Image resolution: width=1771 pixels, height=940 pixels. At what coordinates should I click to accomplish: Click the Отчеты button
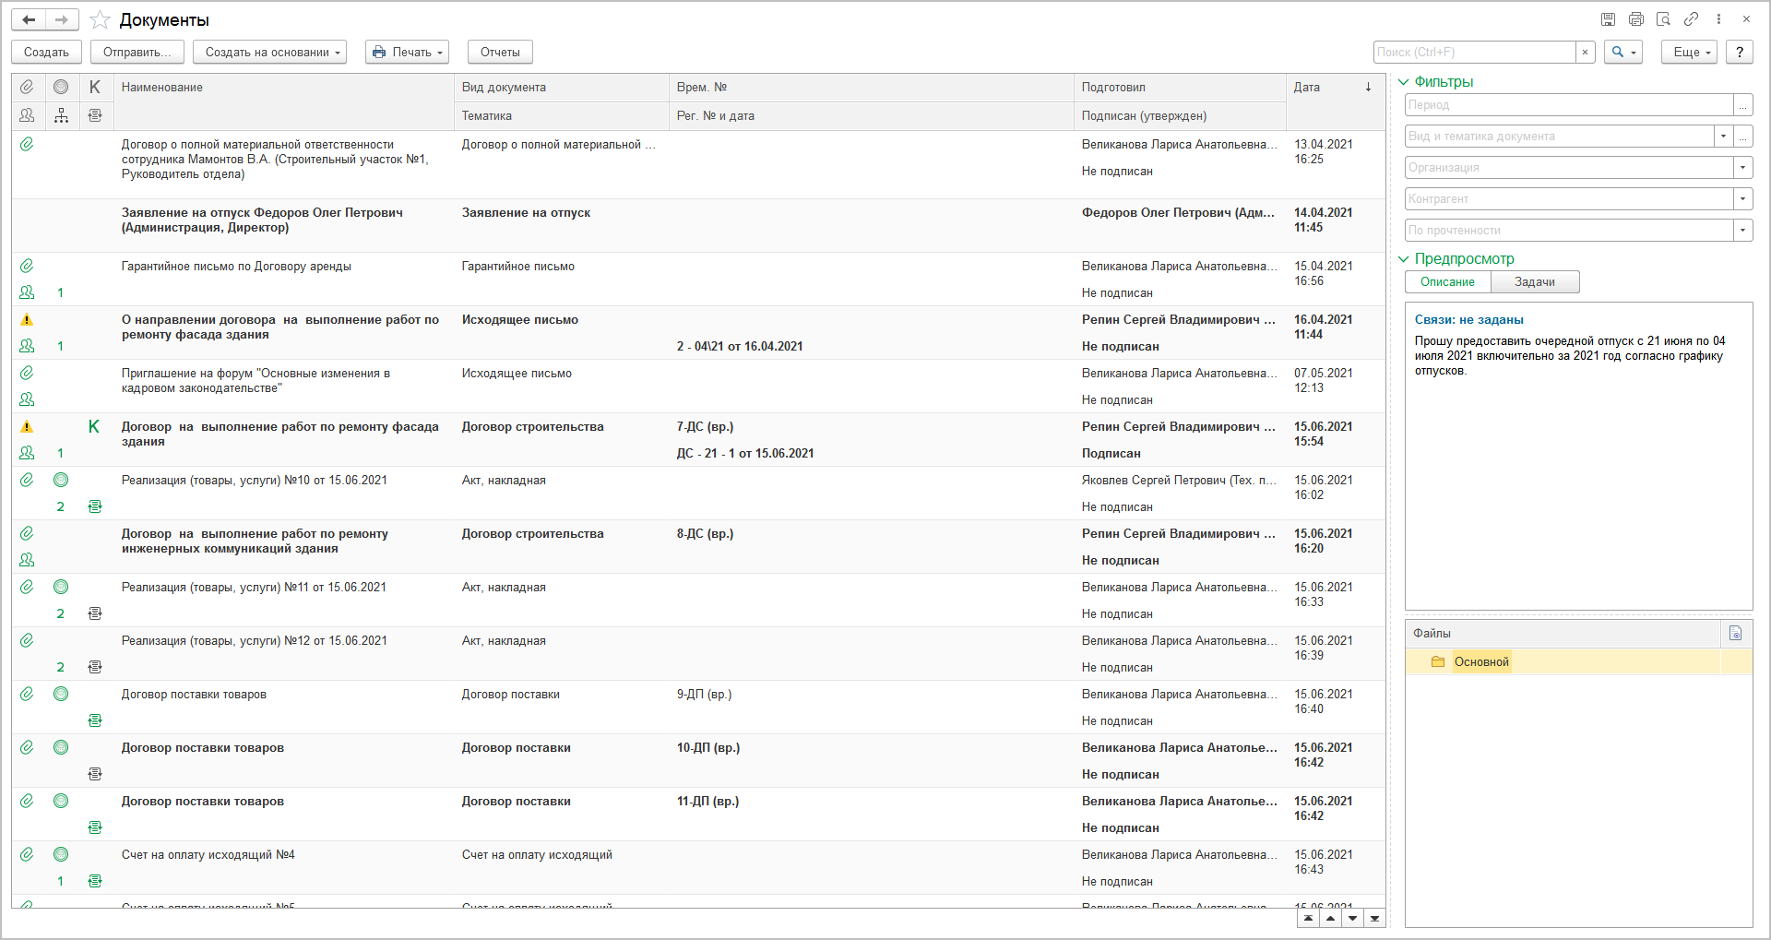click(x=500, y=53)
